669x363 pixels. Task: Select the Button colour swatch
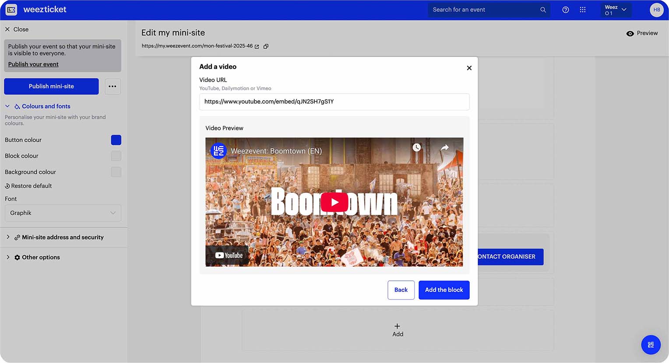pos(116,140)
